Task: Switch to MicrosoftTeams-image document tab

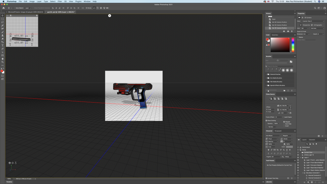Action: click(25, 12)
